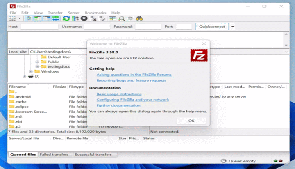295x169 pixels.
Task: Open 'Configuring FileZilla and your network' link
Action: pyautogui.click(x=133, y=100)
